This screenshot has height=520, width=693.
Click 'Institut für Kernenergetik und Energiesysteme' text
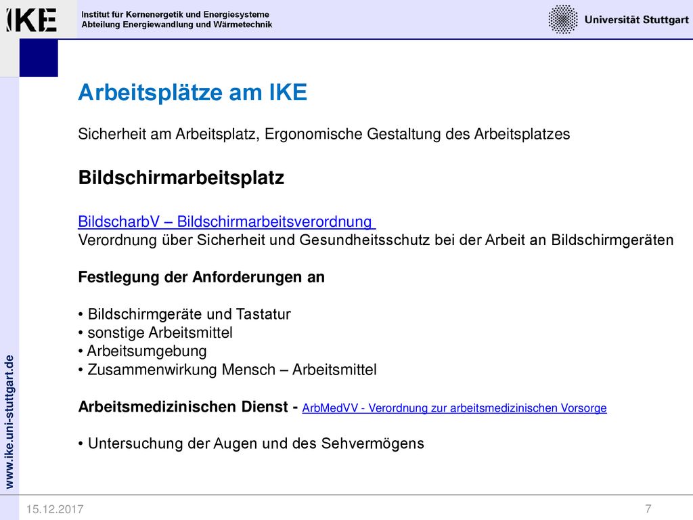175,14
